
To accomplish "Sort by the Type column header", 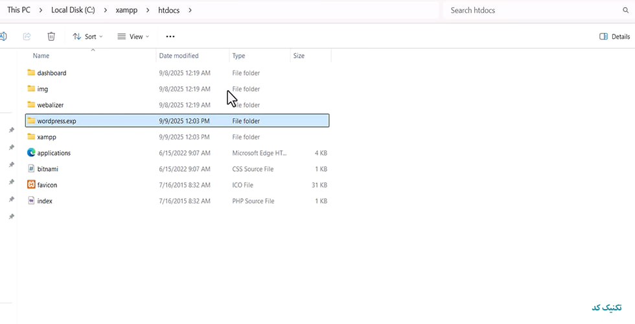I will click(x=238, y=56).
